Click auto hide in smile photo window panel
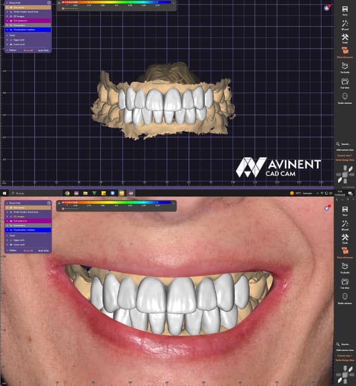 (x=43, y=251)
